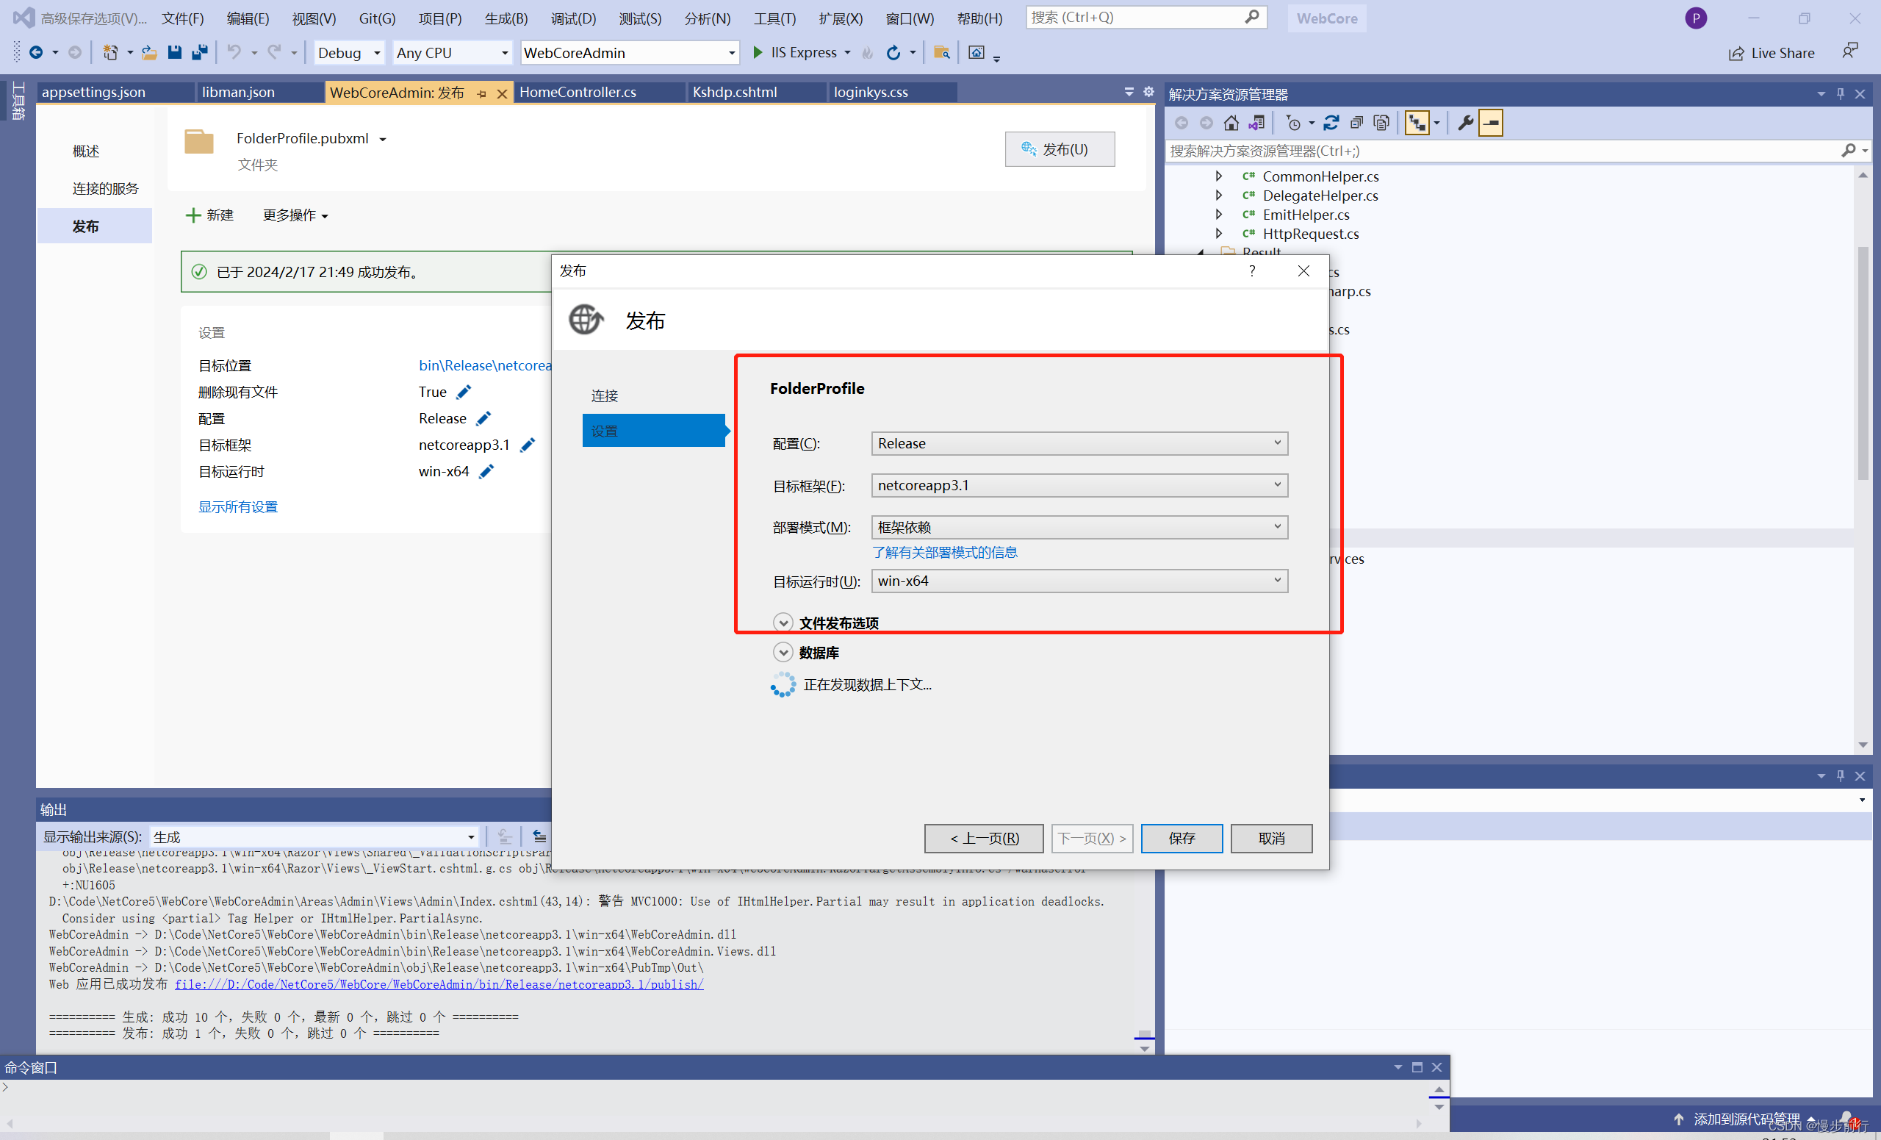Refresh the Solution Explorer
This screenshot has height=1140, width=1881.
[1332, 122]
